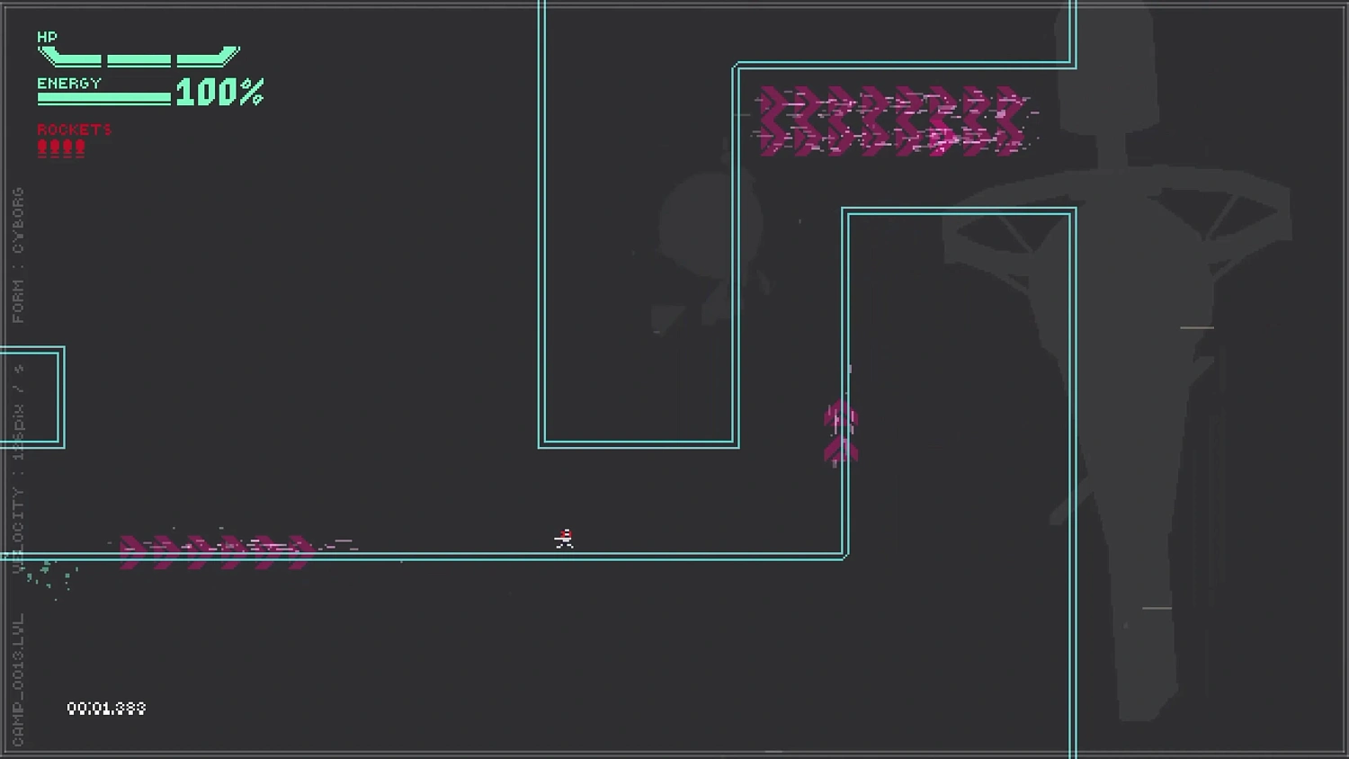Click the white player character on the floor
This screenshot has width=1349, height=759.
click(x=564, y=539)
